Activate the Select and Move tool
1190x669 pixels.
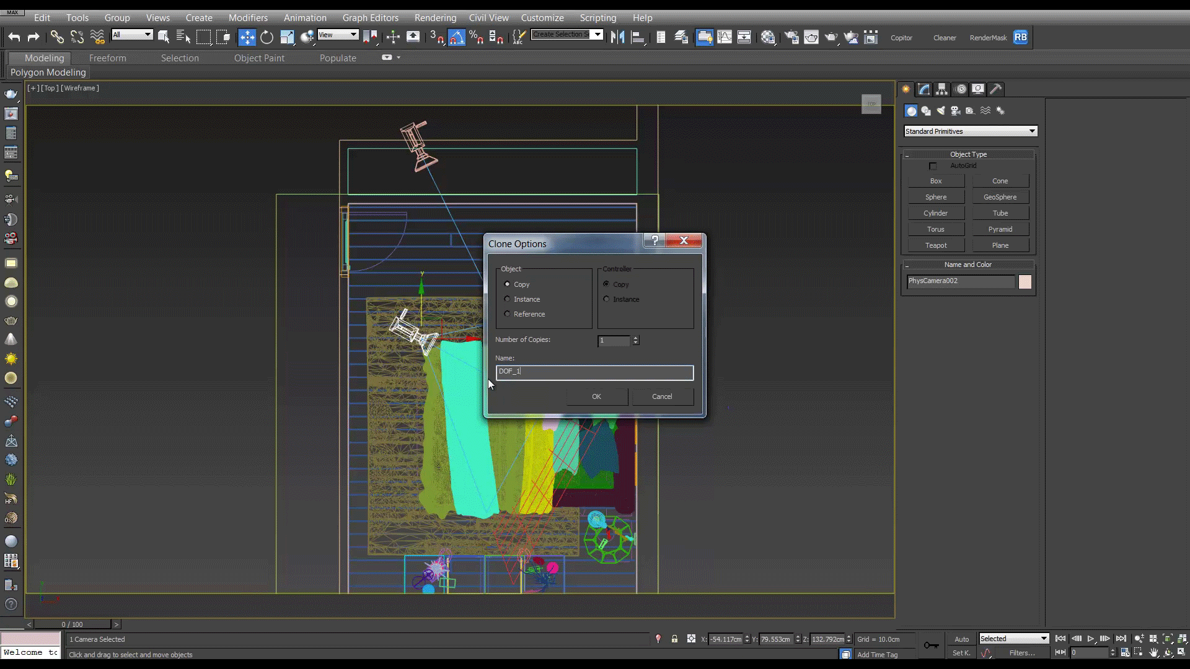[247, 37]
